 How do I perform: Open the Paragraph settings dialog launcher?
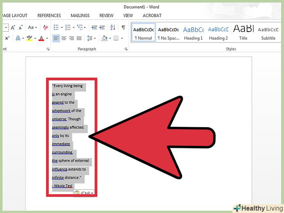point(126,49)
